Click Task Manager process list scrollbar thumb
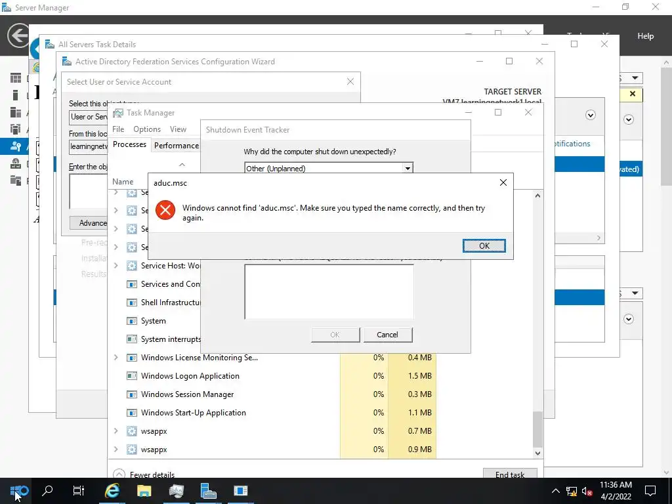The height and width of the screenshot is (504, 672). (537, 429)
